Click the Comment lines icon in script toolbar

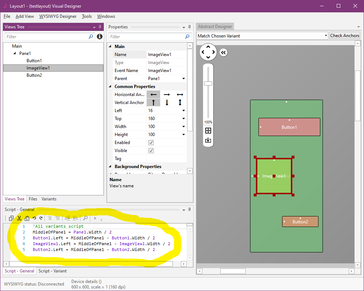click(x=50, y=218)
